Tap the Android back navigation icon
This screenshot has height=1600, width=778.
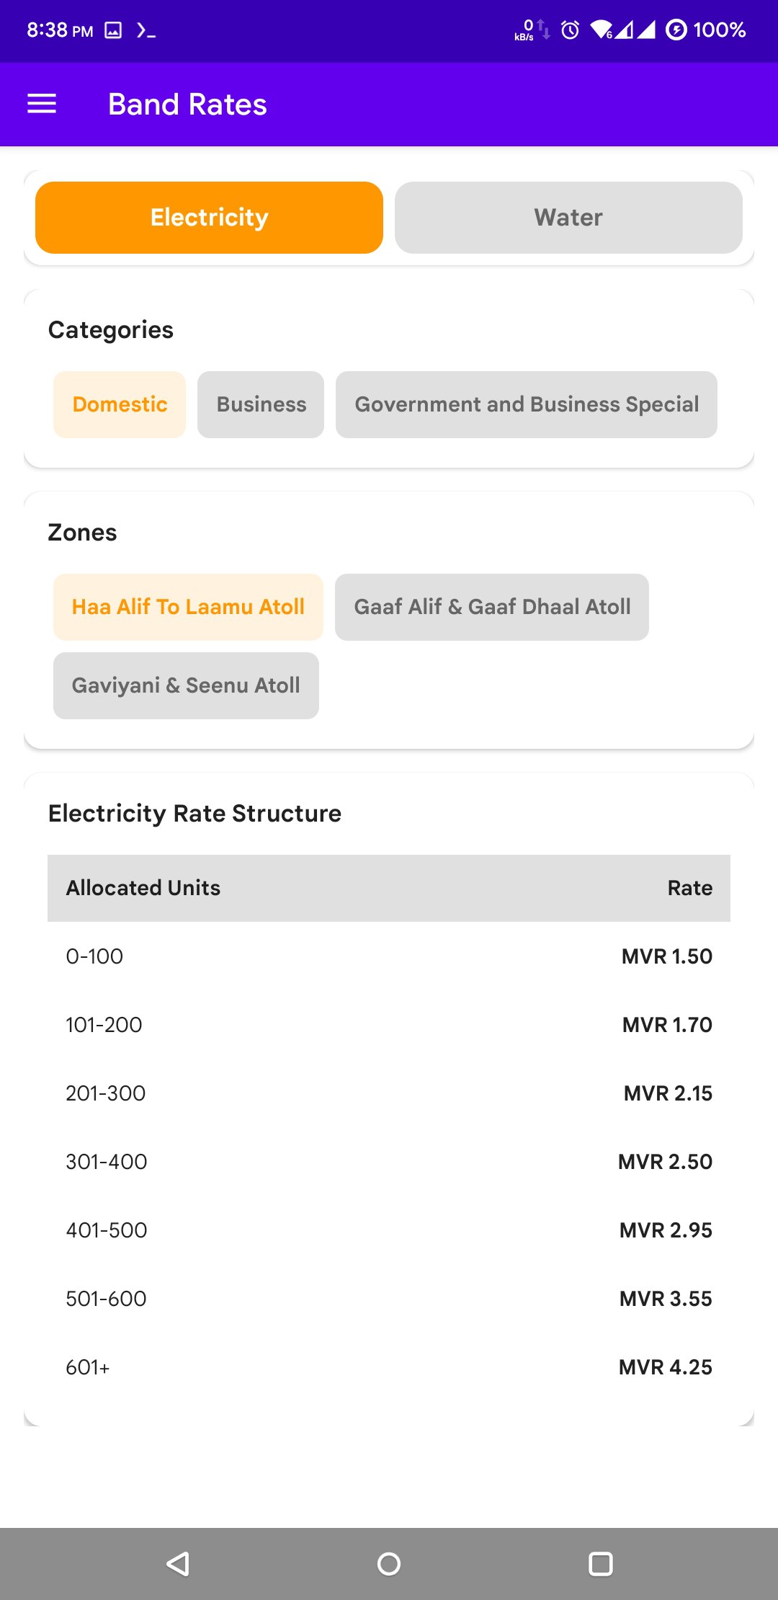[178, 1563]
